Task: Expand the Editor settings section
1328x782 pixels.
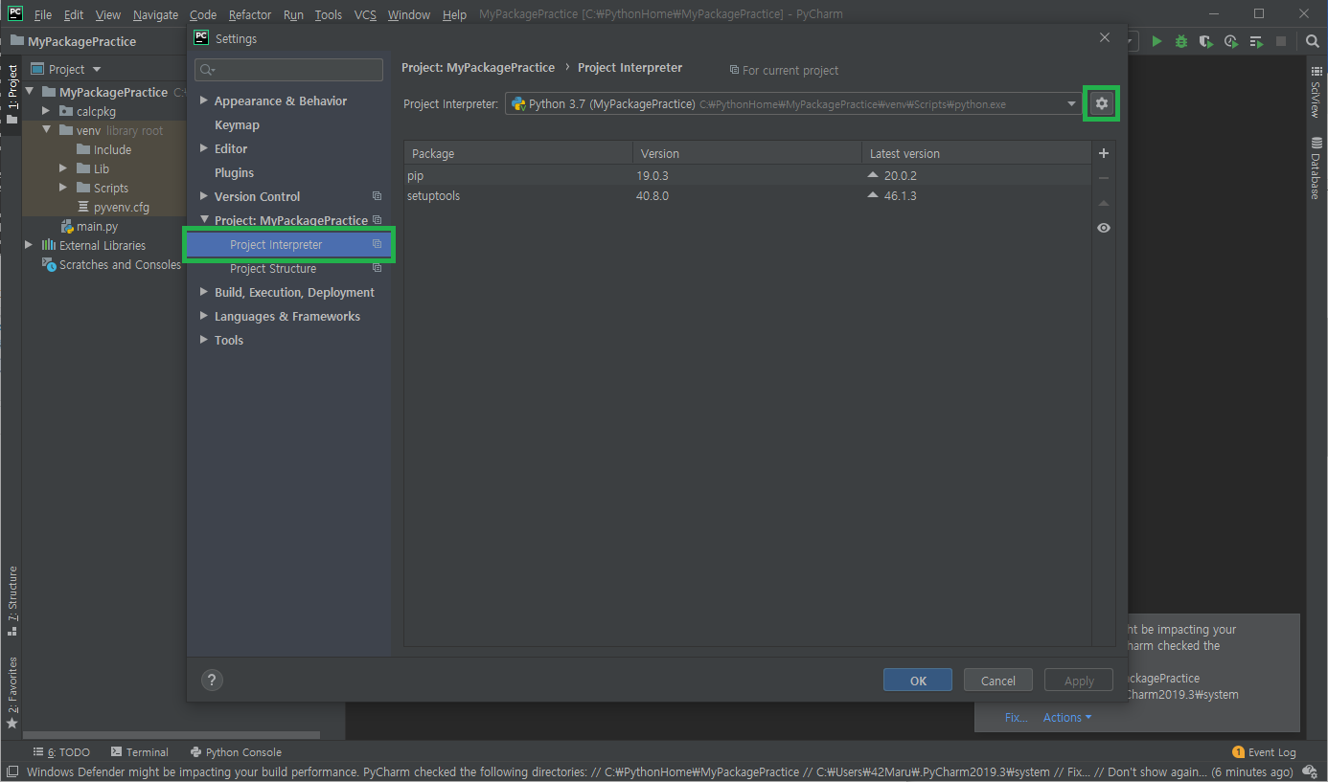Action: 203,149
